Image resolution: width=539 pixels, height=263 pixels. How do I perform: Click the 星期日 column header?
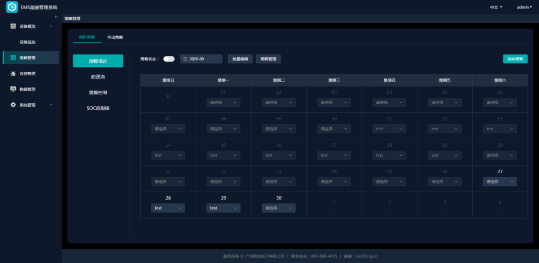click(x=168, y=80)
